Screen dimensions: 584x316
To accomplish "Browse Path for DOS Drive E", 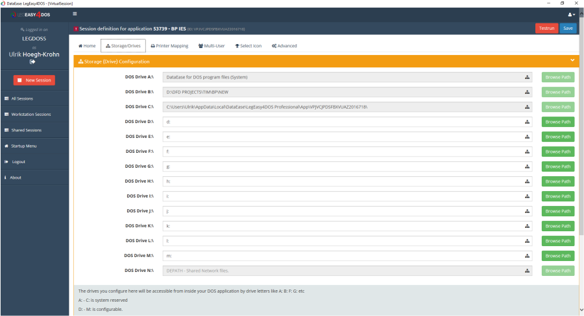I will click(558, 137).
